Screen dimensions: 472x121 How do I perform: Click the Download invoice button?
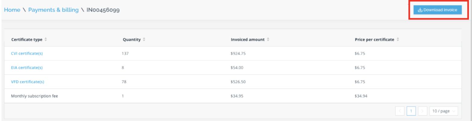pyautogui.click(x=437, y=10)
